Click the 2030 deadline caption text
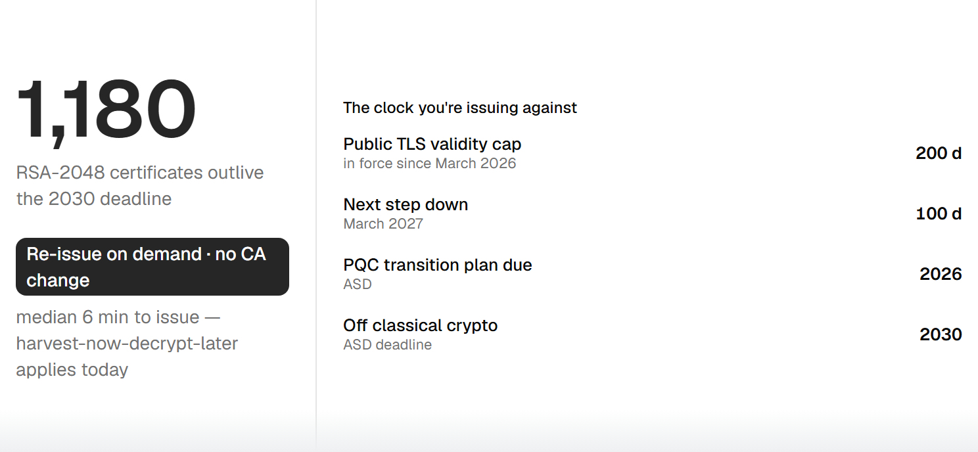Screen dimensions: 978x452 [94, 199]
